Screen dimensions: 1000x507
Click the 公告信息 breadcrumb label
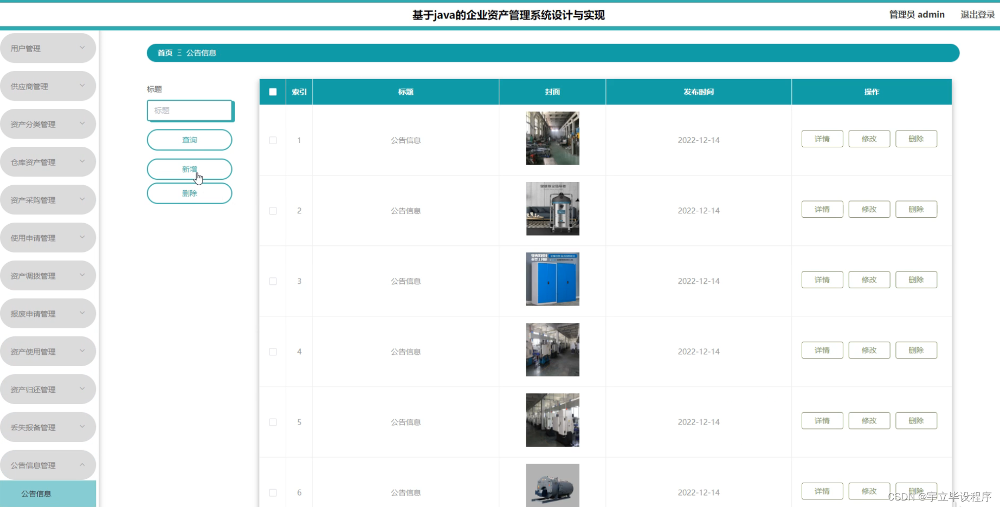coord(201,53)
